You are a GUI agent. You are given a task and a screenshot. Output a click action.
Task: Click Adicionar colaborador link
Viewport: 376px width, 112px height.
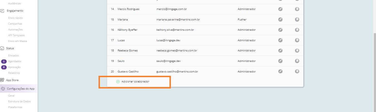point(135,82)
